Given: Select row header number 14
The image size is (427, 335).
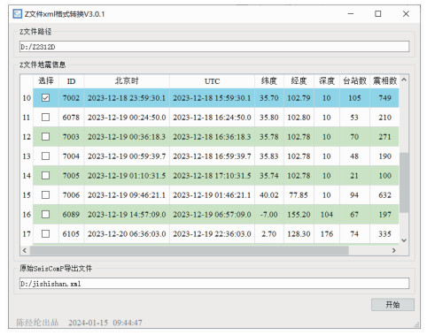Looking at the screenshot, I should click(27, 176).
